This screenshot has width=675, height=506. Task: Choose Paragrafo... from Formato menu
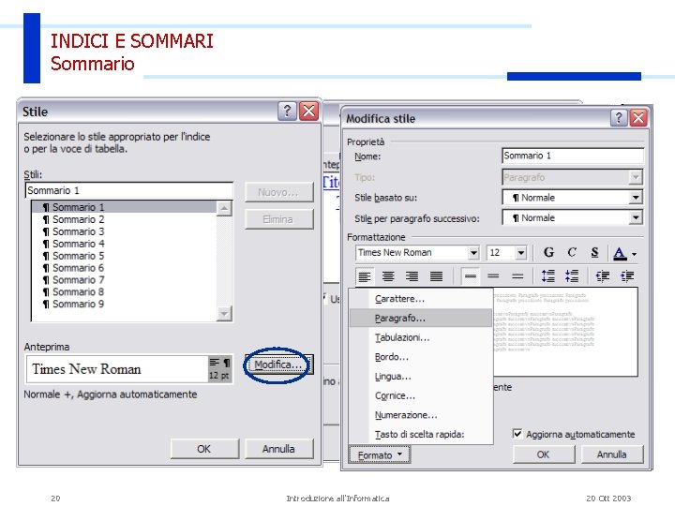pyautogui.click(x=421, y=318)
